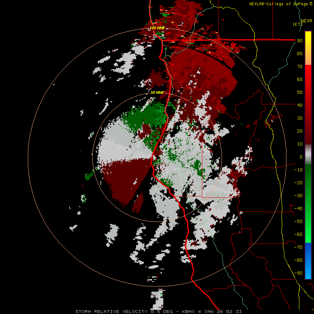This screenshot has height=314, width=314.
Task: Click the STORM RELATIVE VELOCITY caption text
Action: point(111,312)
